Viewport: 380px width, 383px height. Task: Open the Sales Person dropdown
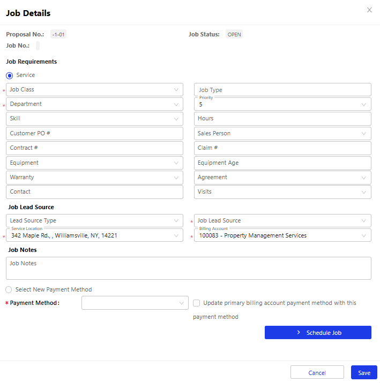click(x=282, y=133)
